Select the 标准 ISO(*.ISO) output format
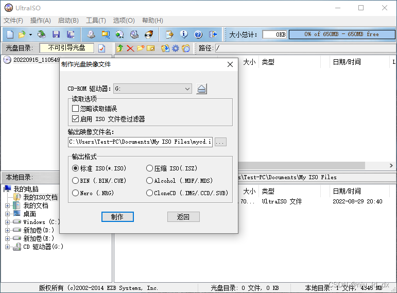This screenshot has width=397, height=293. [x=75, y=168]
